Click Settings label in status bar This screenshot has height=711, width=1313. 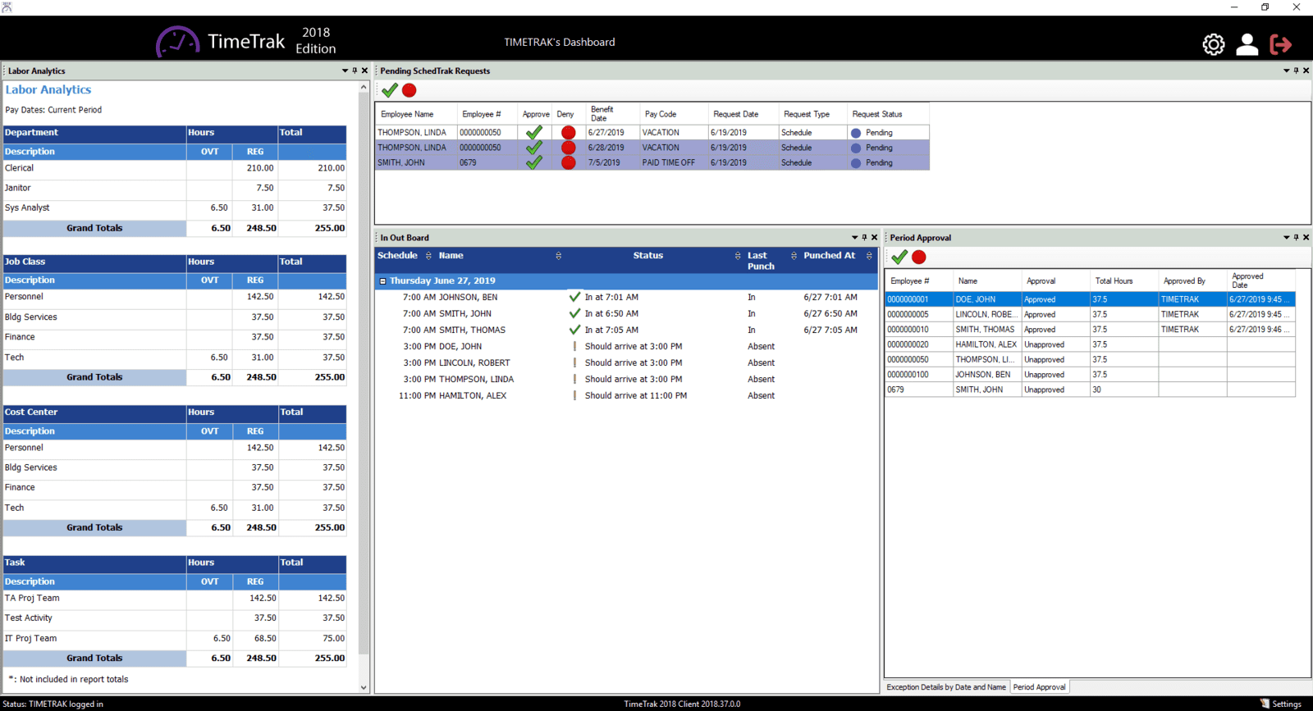pos(1287,704)
